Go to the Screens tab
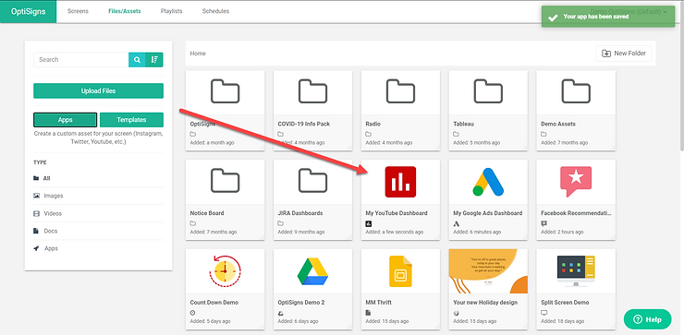Screen dimensions: 684x335 point(78,11)
